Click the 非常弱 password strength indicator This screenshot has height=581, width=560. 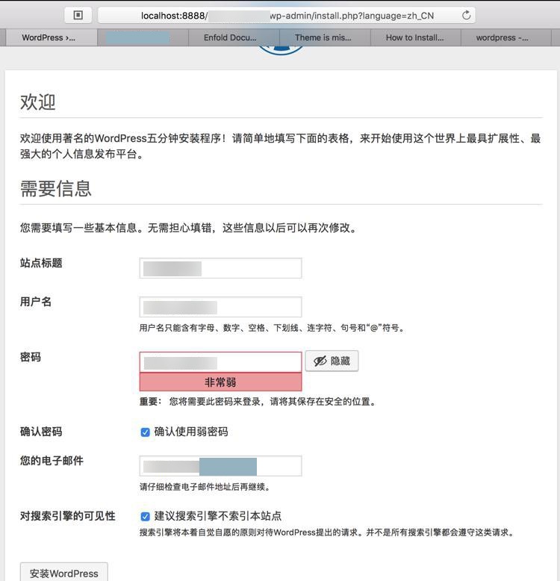pyautogui.click(x=221, y=382)
